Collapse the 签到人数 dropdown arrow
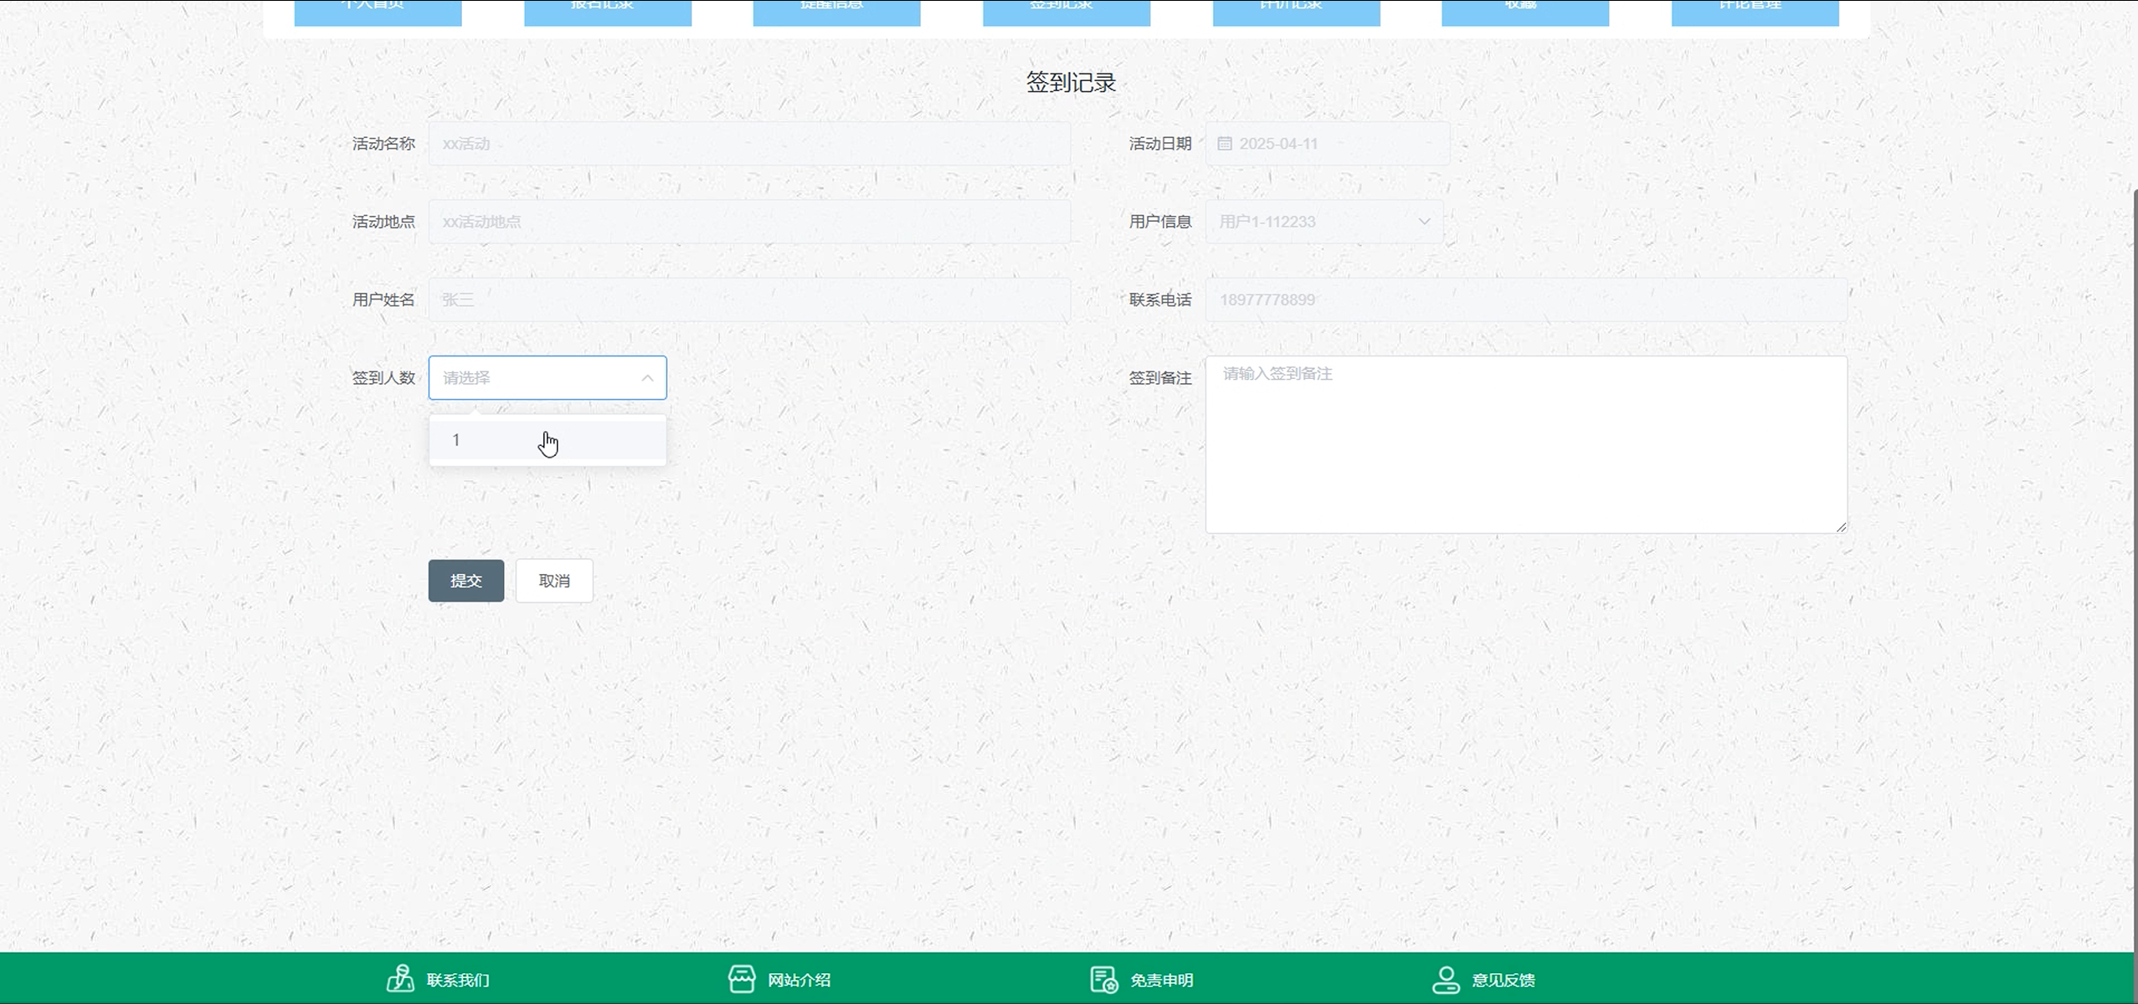The width and height of the screenshot is (2138, 1004). point(647,378)
